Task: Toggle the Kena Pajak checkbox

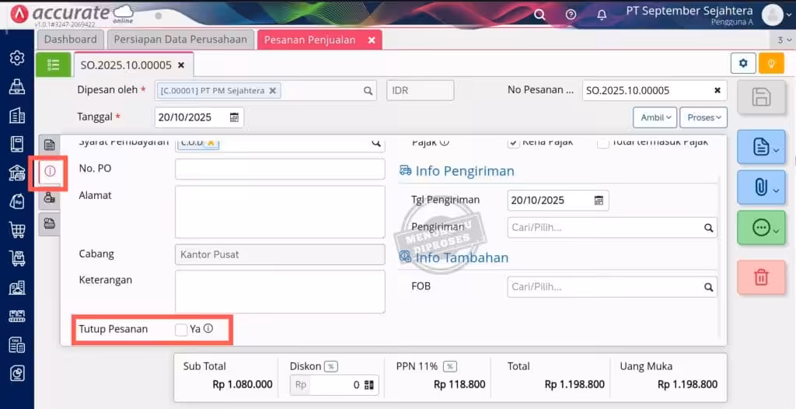Action: pyautogui.click(x=513, y=142)
